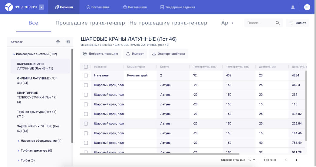The image size is (316, 167).
Task: Click the table horizontal scrollbar
Action: click(x=160, y=154)
